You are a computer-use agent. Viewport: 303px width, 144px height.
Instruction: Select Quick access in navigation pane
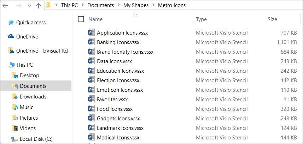31,23
